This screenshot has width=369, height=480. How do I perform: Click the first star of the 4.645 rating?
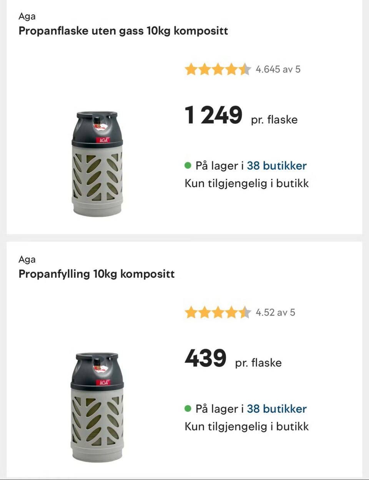click(191, 70)
